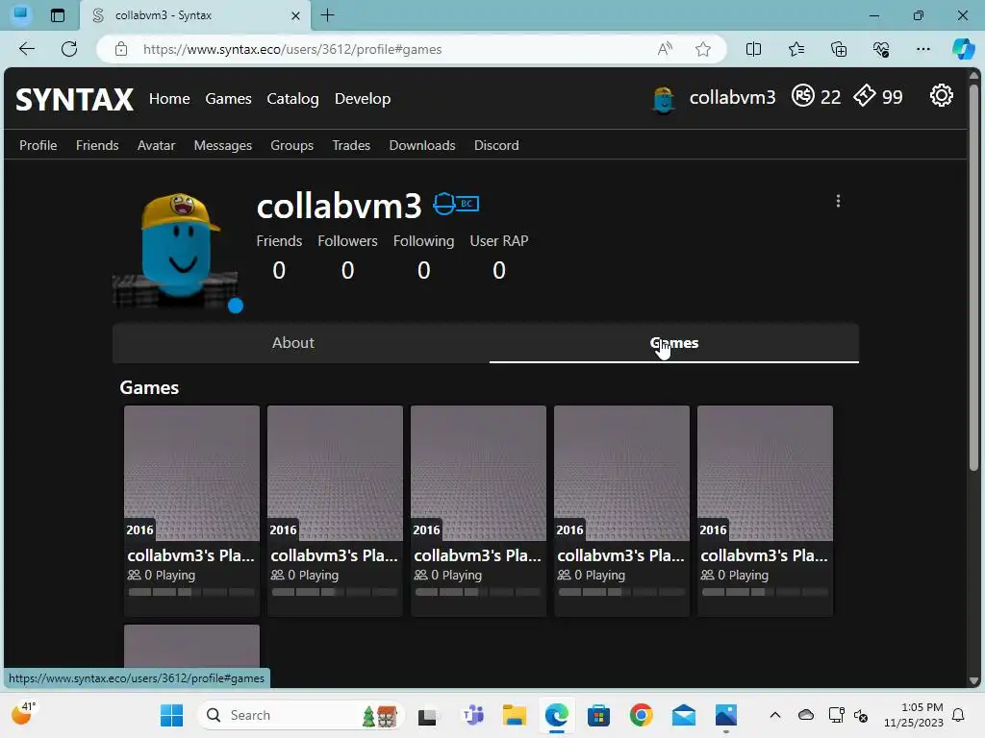Click fourth game card's rating bar
This screenshot has height=738, width=985.
click(x=621, y=592)
